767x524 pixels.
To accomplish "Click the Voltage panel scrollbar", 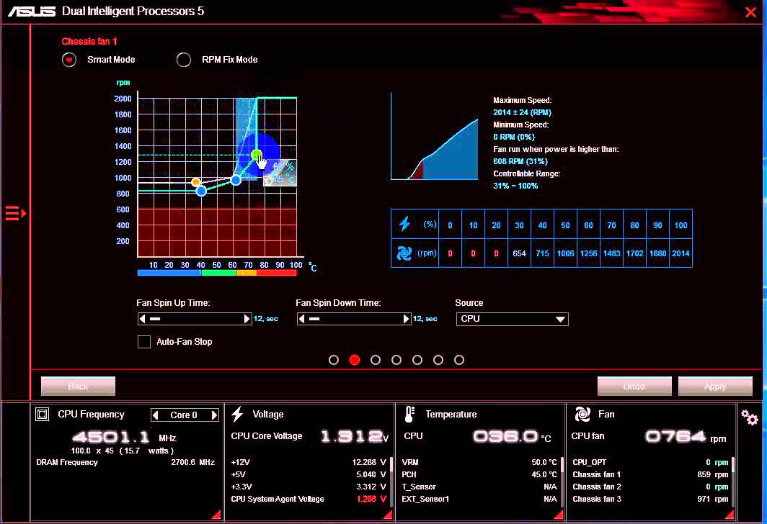I will [x=391, y=466].
